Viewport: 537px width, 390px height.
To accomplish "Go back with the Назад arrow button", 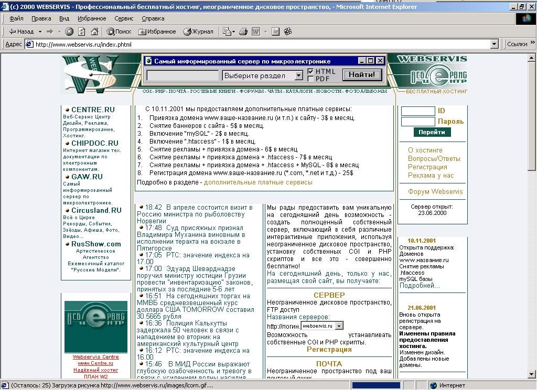I will tap(21, 31).
